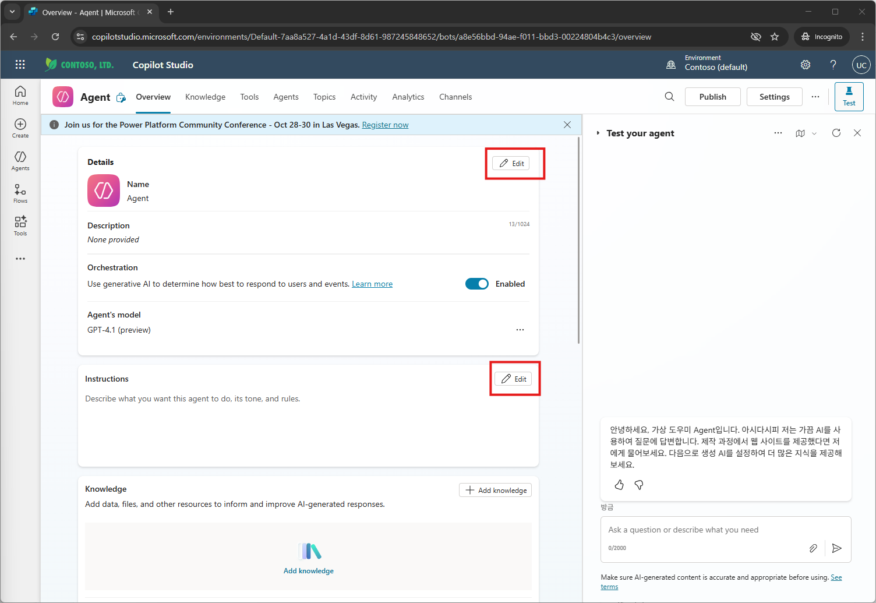Click the Instructions Edit button
The image size is (876, 603).
(x=513, y=379)
